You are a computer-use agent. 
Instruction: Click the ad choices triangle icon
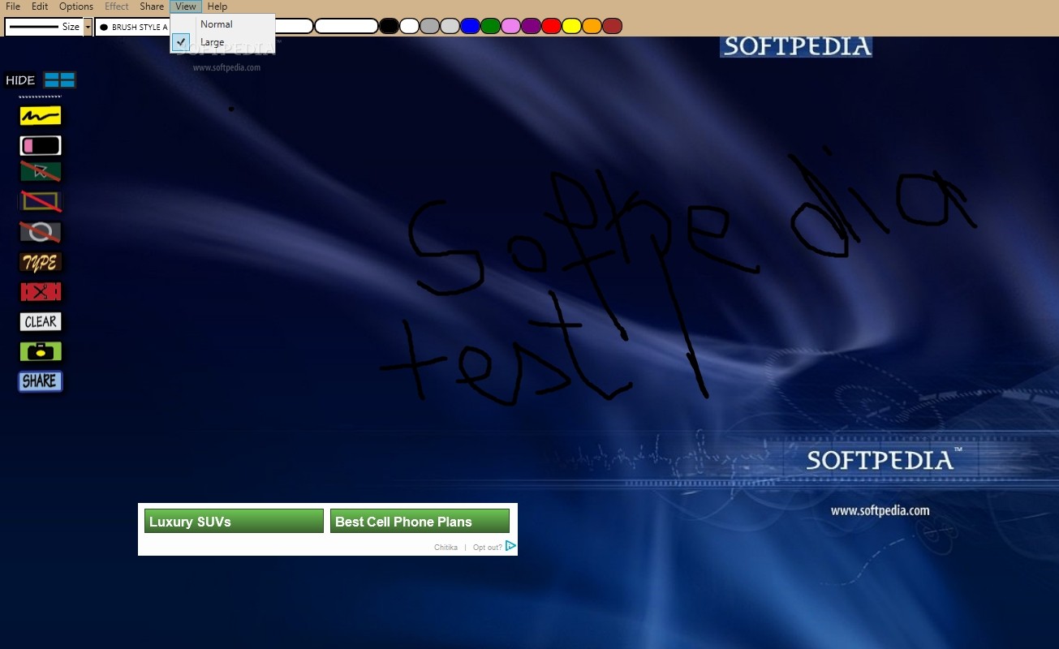[x=510, y=546]
